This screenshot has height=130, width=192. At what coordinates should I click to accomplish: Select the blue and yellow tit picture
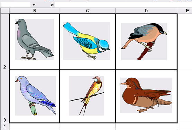86,41
